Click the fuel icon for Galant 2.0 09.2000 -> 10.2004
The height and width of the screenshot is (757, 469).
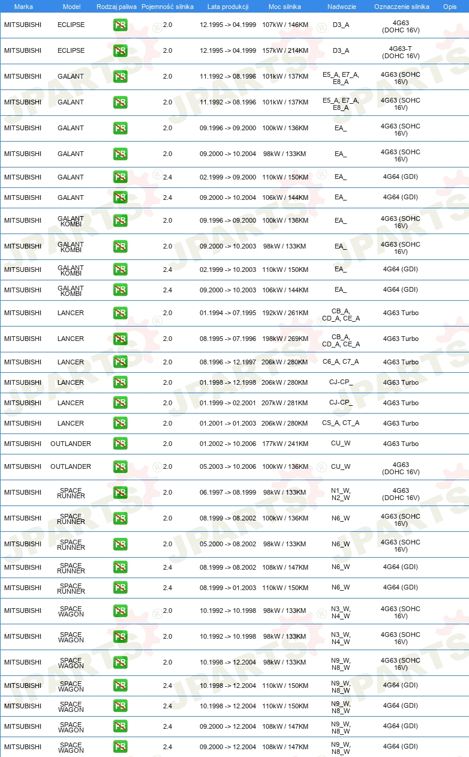[x=120, y=154]
